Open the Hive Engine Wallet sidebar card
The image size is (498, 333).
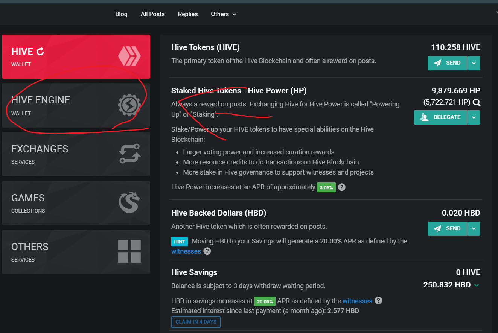pos(76,105)
